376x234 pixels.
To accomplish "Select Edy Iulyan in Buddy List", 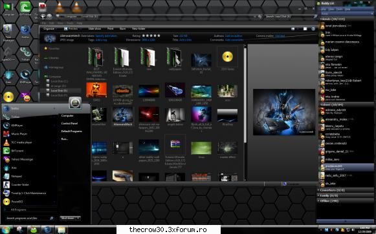I will coord(331,50).
